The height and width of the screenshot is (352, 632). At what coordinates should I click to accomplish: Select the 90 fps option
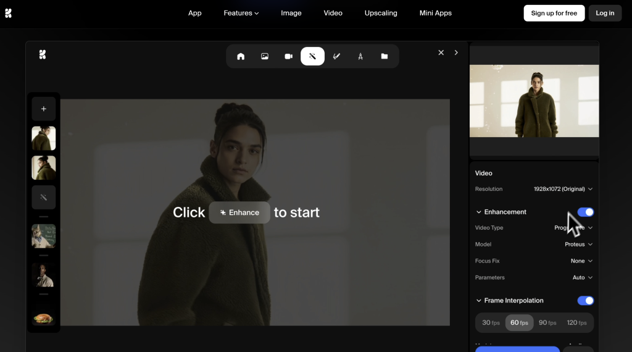click(x=547, y=323)
